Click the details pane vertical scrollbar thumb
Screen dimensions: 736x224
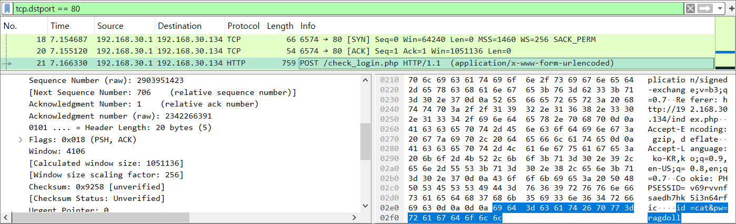[x=366, y=142]
